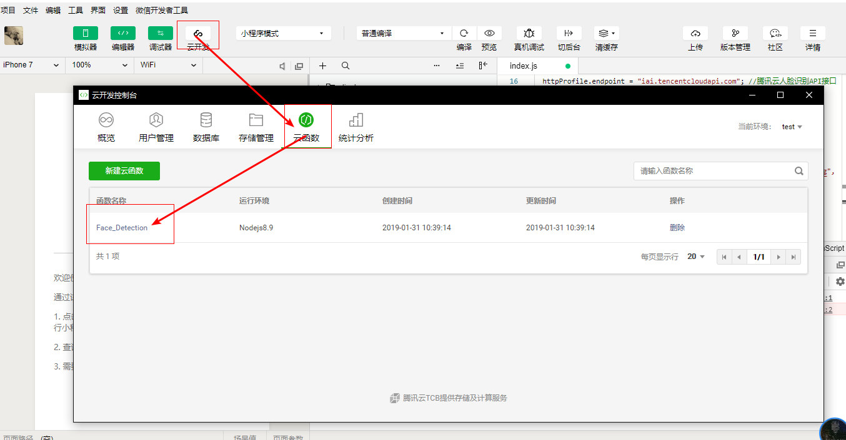Start 真机调试 remote debug icon

[x=529, y=33]
